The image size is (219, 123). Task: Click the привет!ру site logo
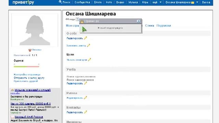23,2
